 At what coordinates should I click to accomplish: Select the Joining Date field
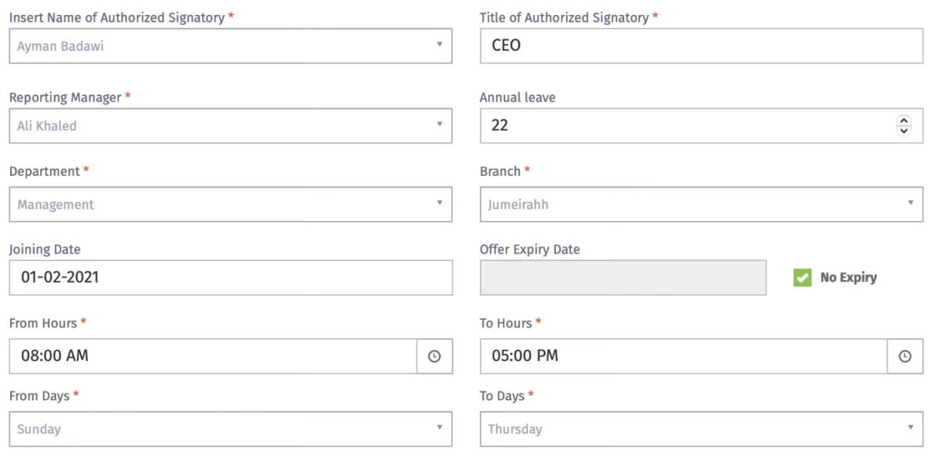(230, 278)
